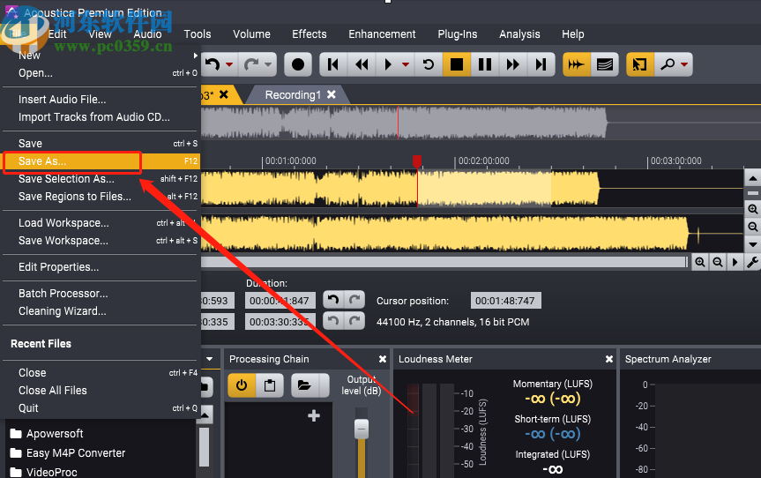Click the vertical scroll down arrow
Image resolution: width=761 pixels, height=478 pixels.
tap(752, 244)
